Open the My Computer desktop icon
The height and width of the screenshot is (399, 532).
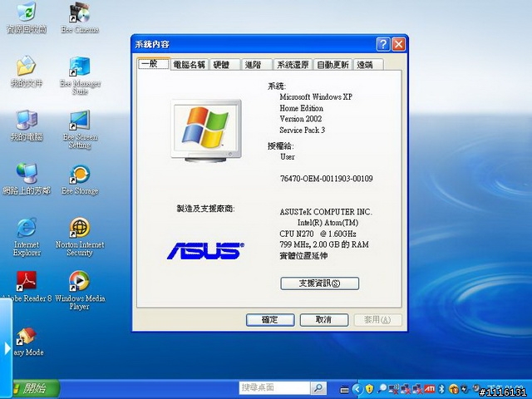point(27,125)
